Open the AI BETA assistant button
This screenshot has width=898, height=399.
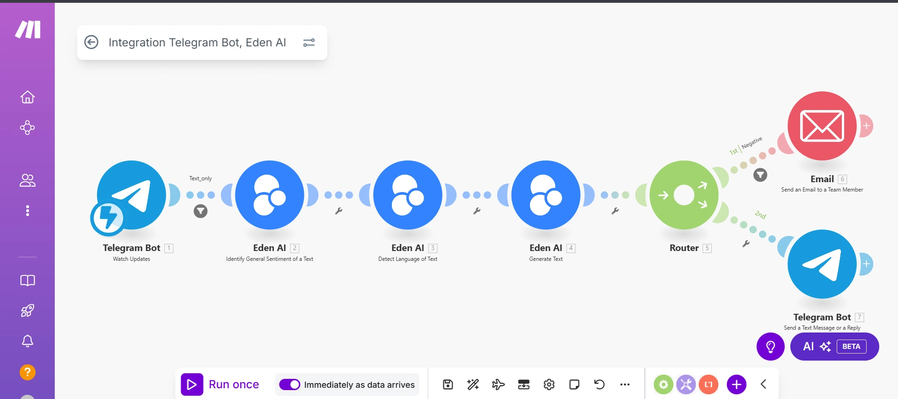click(x=834, y=347)
